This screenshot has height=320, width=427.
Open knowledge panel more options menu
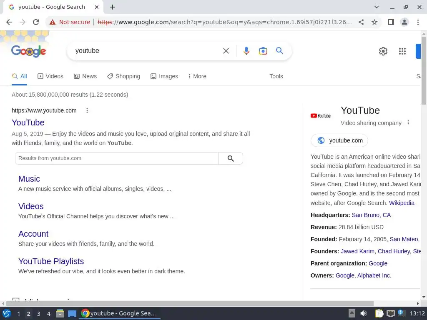(x=408, y=122)
